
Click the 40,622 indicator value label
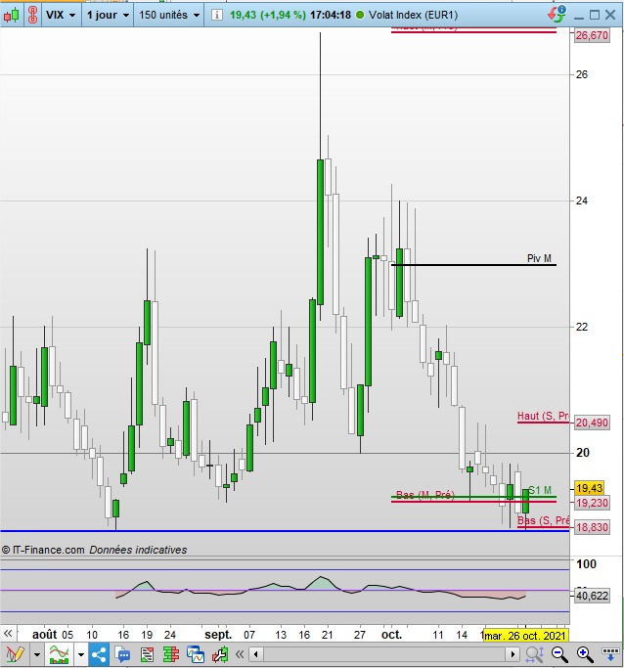592,596
